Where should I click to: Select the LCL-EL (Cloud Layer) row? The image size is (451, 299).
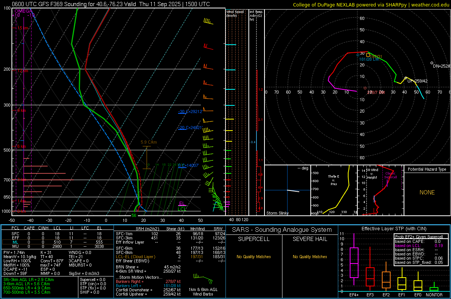[x=170, y=257]
